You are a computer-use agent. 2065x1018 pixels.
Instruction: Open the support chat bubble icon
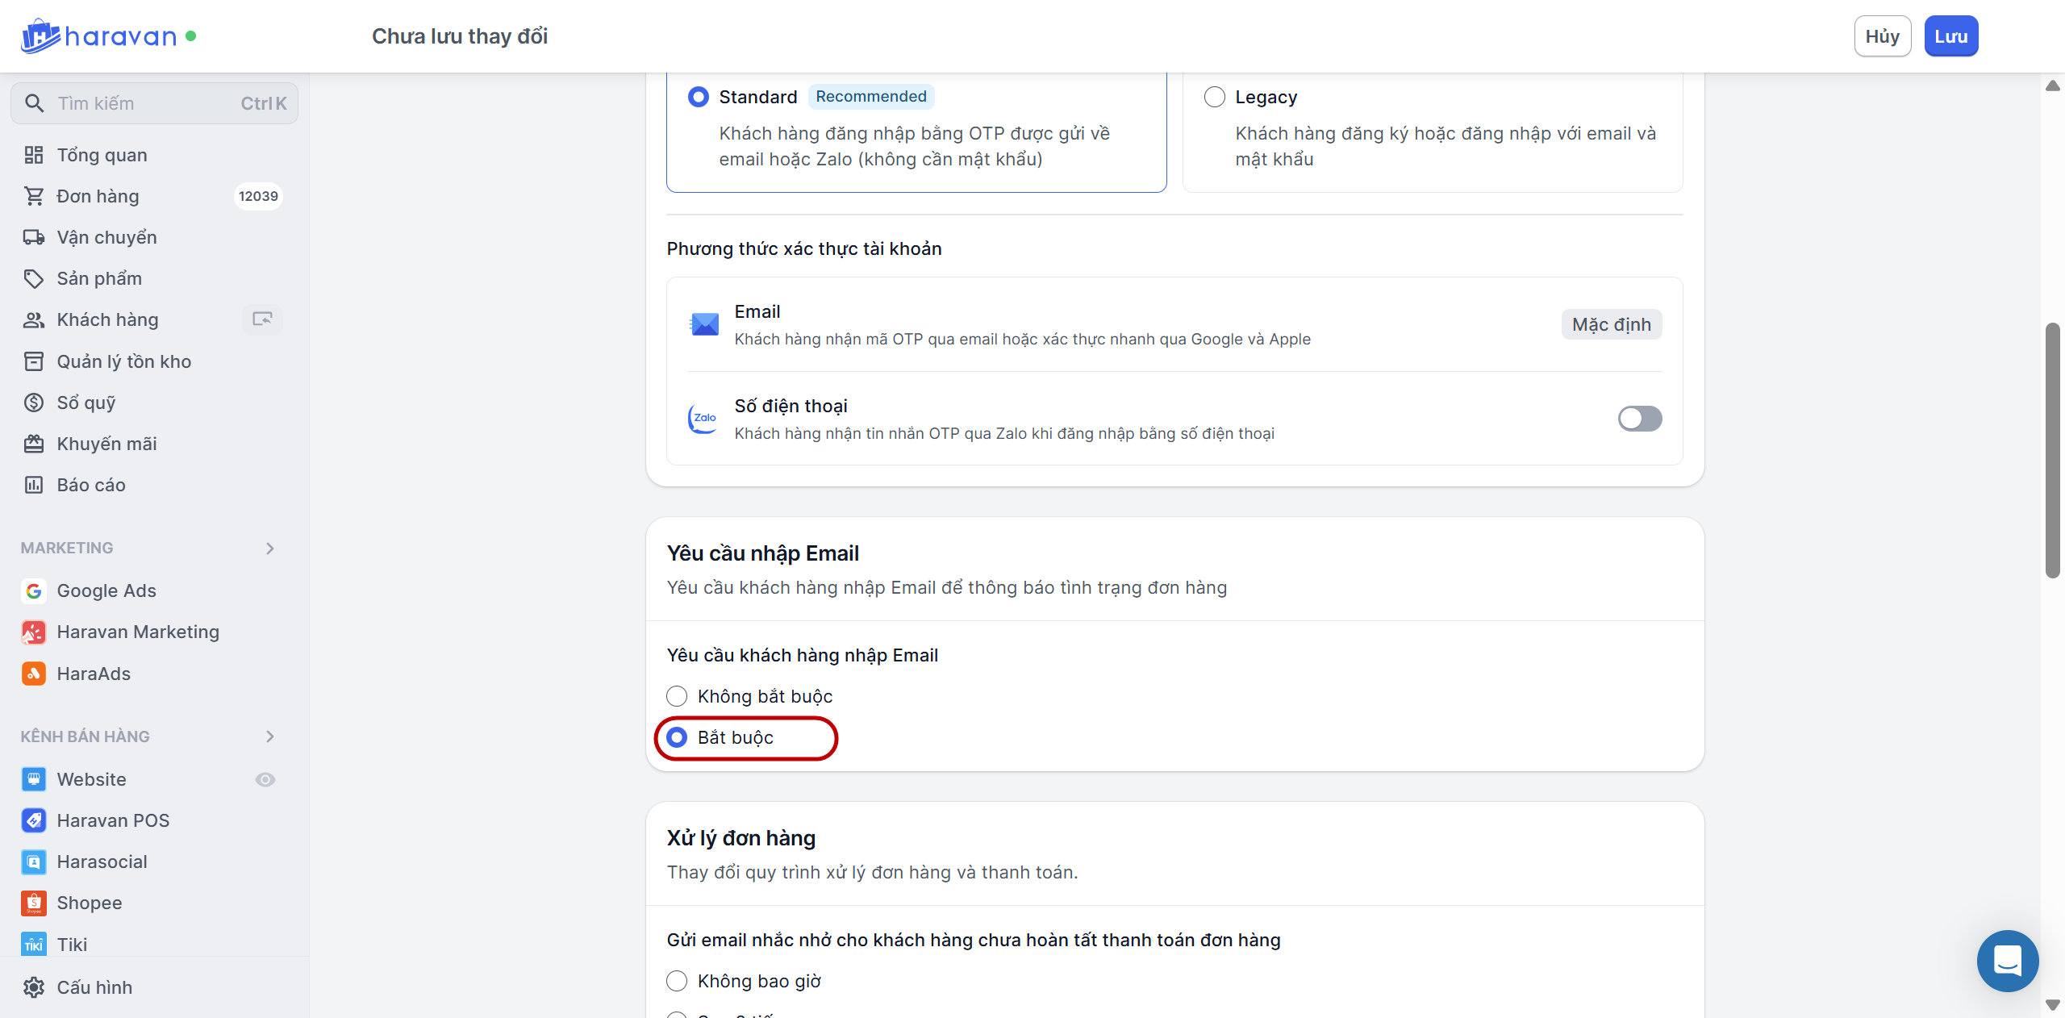coord(2007,961)
